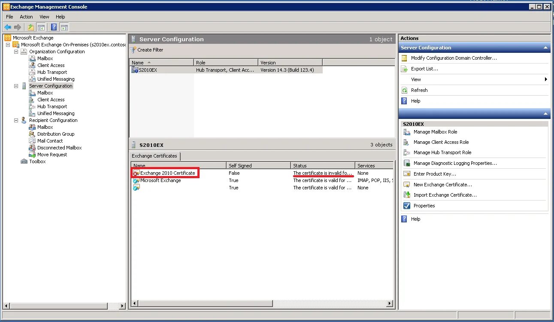Open the View menu
Viewport: 554px width, 322px height.
45,17
